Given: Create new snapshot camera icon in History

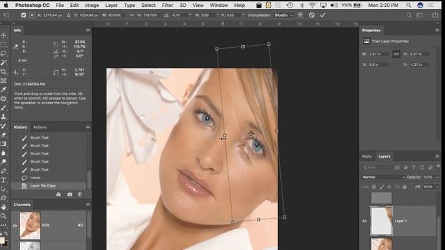Looking at the screenshot, I should click(70, 194).
